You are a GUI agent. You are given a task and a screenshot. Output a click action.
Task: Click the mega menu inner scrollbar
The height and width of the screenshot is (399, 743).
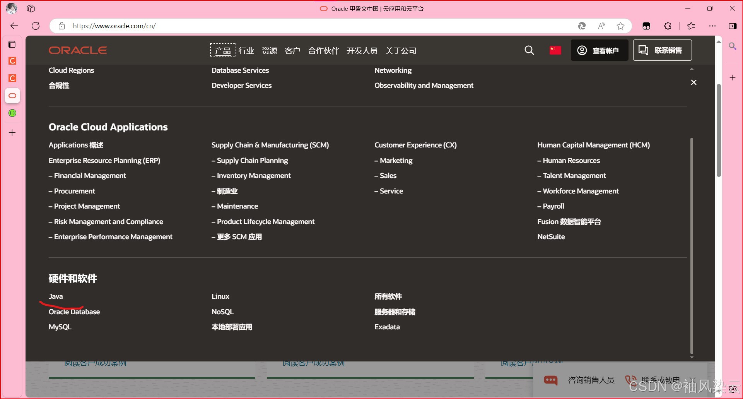click(x=692, y=246)
